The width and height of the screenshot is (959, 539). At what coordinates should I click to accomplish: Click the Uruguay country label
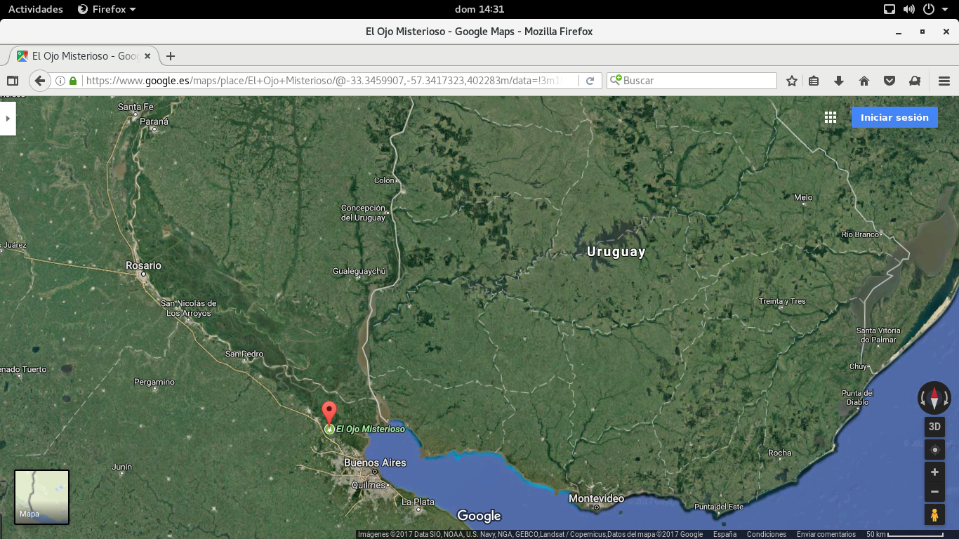pyautogui.click(x=616, y=251)
